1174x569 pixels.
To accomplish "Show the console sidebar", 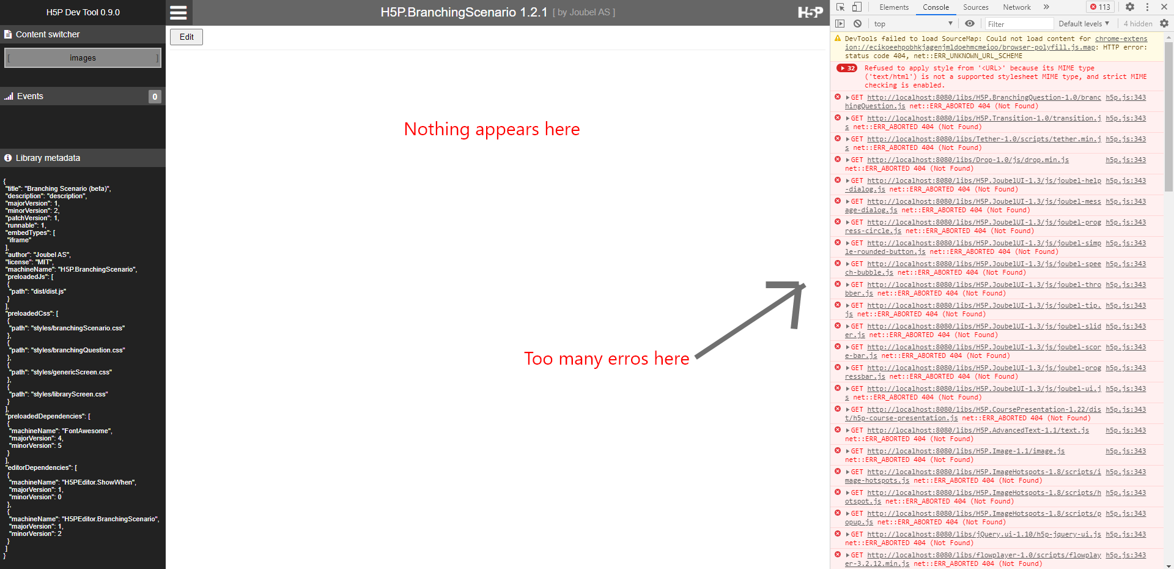I will coord(840,23).
